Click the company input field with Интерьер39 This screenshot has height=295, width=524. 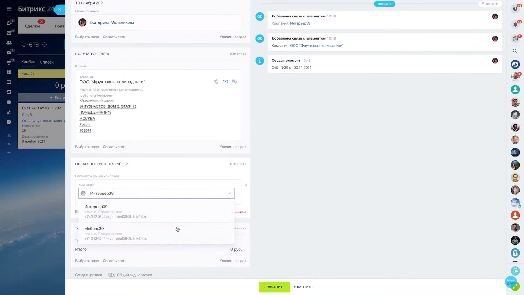[x=156, y=193]
